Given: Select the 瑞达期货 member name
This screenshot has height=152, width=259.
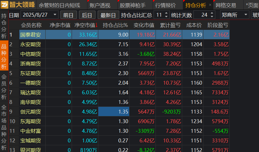Looking at the screenshot, I should tap(31, 92).
